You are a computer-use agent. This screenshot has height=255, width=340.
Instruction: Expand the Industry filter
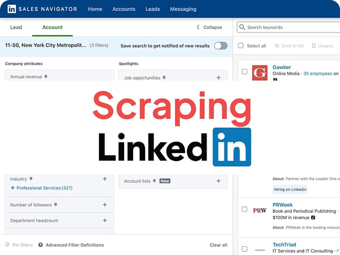pyautogui.click(x=104, y=178)
